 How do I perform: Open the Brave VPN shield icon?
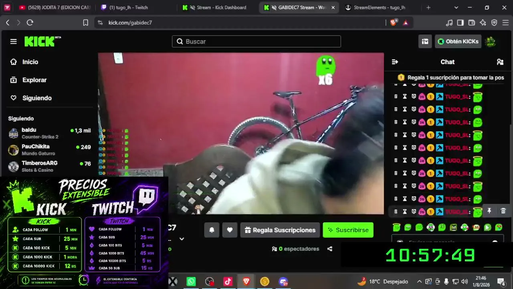[494, 22]
